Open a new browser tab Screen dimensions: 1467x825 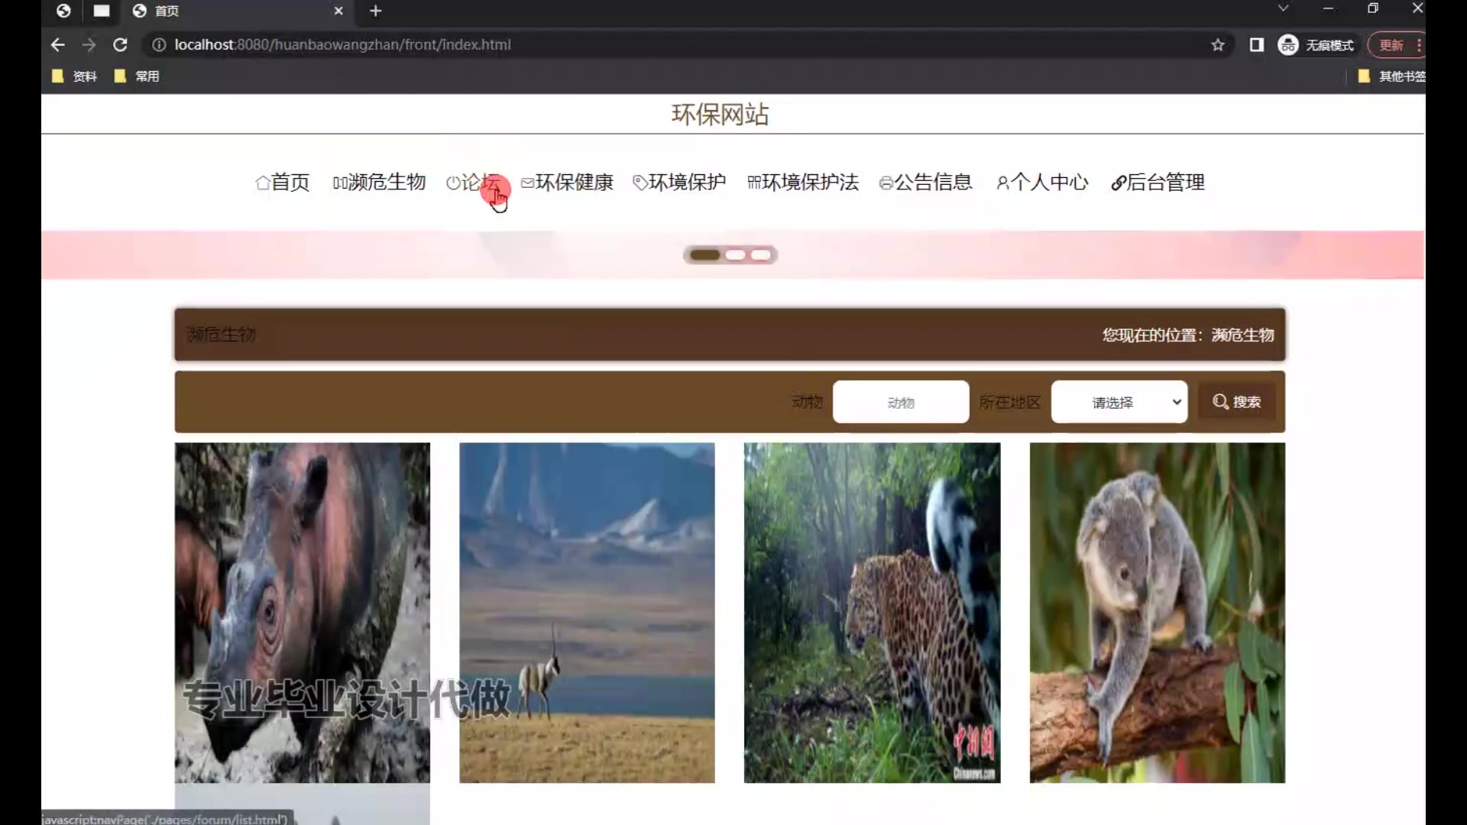point(375,11)
